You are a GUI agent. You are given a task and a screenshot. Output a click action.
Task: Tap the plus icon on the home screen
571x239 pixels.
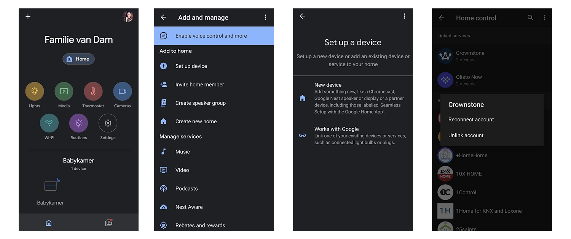(28, 16)
